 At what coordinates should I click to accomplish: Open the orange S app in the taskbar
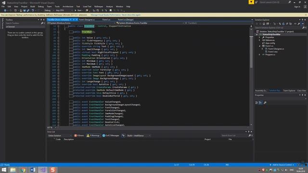[52, 170]
